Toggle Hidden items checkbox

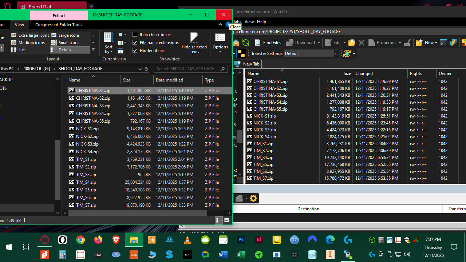(x=135, y=51)
